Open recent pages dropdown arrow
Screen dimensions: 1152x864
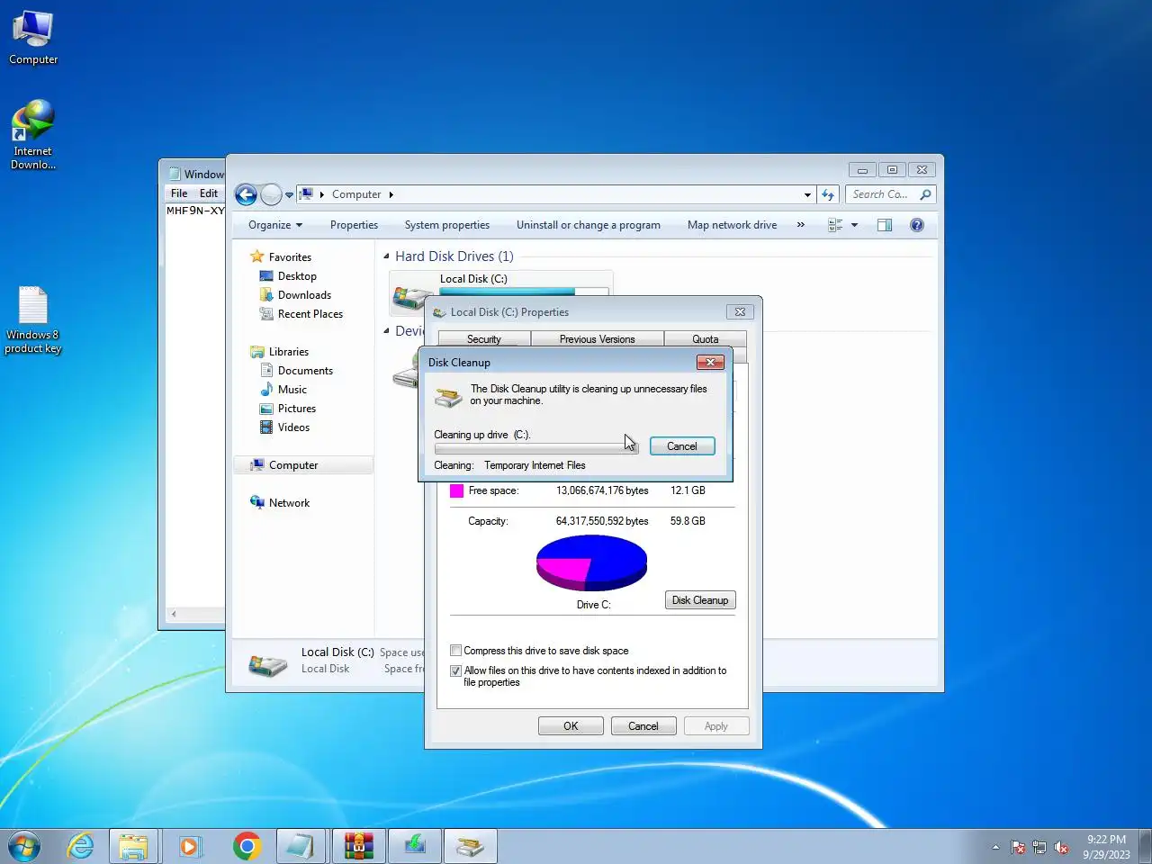click(x=289, y=194)
